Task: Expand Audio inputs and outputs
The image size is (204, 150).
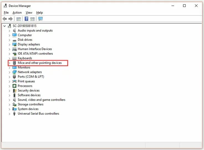Action: pyautogui.click(x=9, y=31)
